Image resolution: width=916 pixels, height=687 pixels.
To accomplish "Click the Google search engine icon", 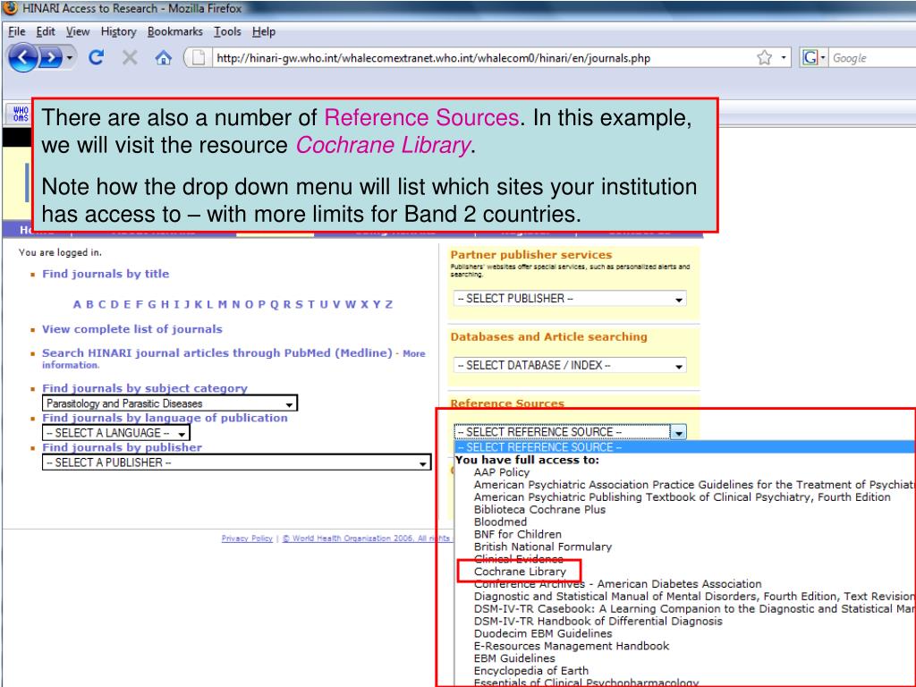I will coord(810,57).
